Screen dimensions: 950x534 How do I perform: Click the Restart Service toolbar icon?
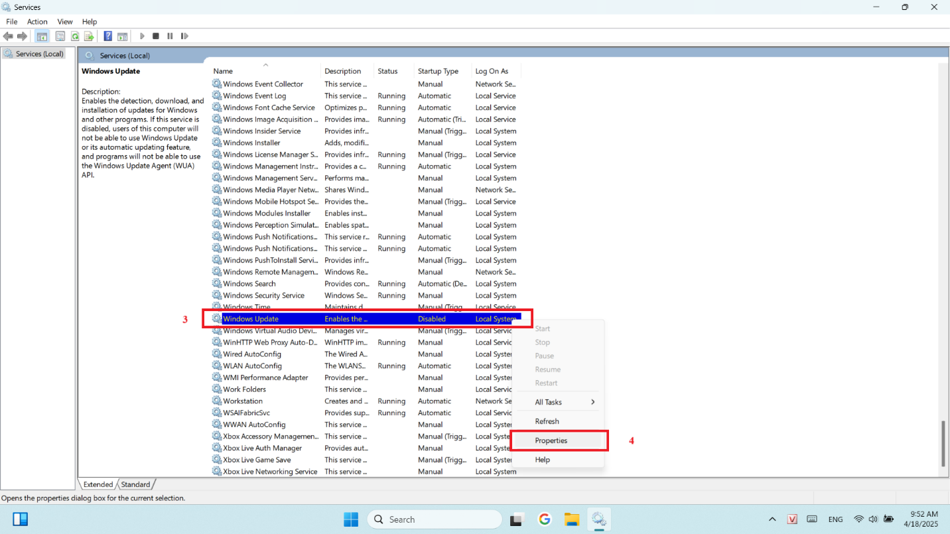(x=184, y=36)
